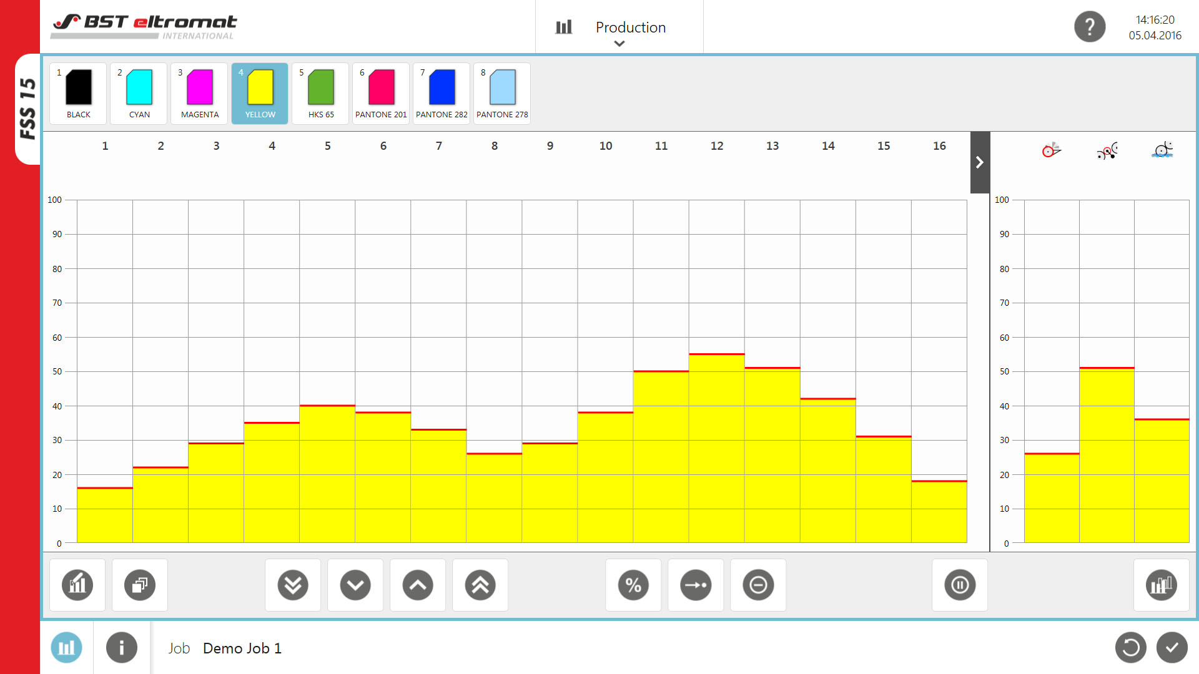Select the YELLOW ink unit 4
The height and width of the screenshot is (674, 1199).
pos(260,94)
